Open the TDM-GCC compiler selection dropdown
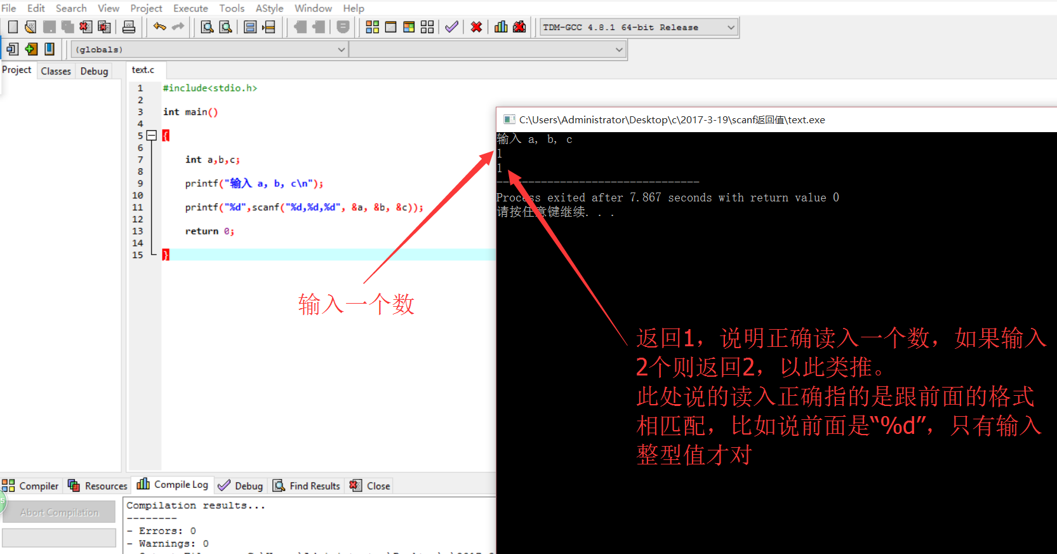 tap(639, 27)
